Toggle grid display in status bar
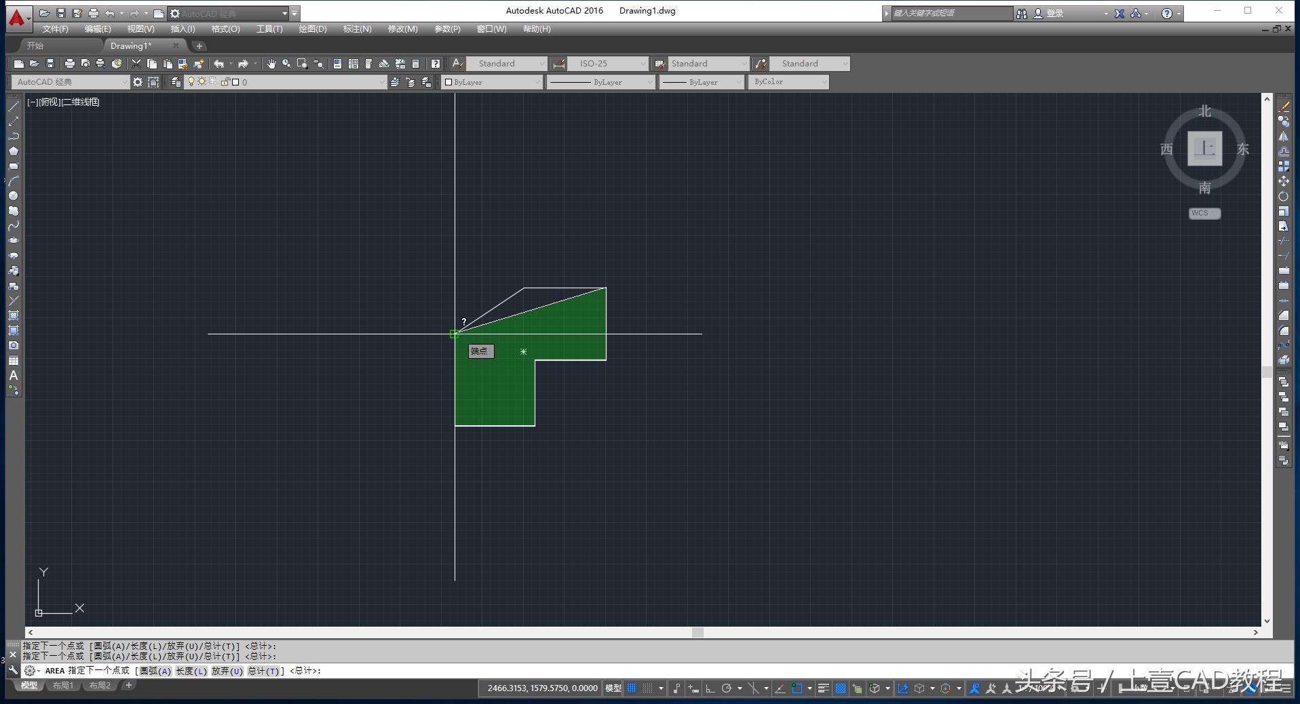Screen dimensions: 1300x704 point(632,688)
